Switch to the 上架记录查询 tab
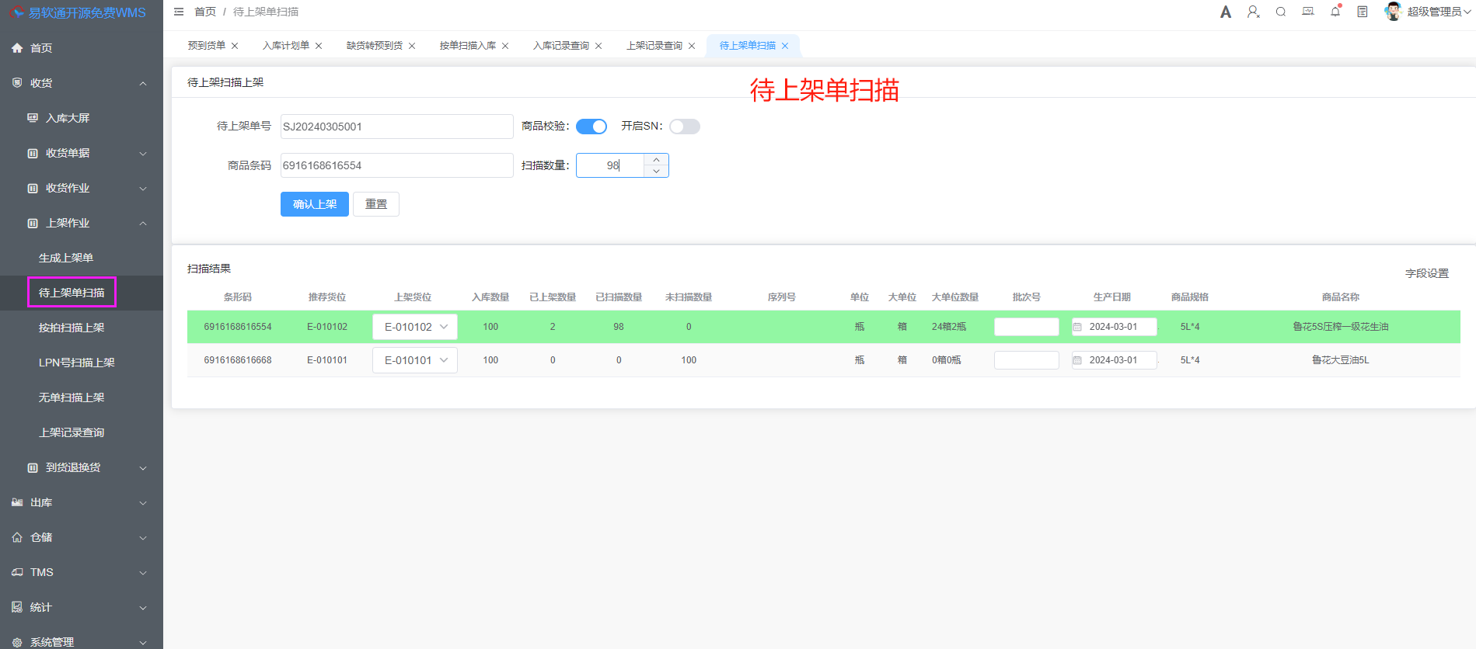This screenshot has width=1476, height=649. 654,46
